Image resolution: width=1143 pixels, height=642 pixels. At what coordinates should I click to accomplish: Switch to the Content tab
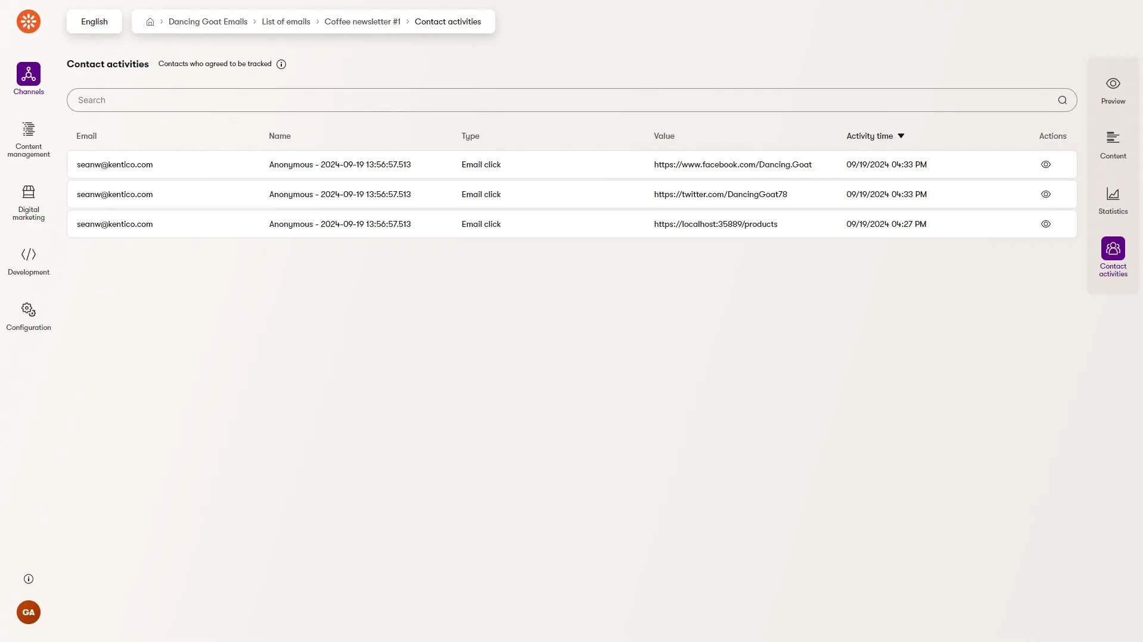(x=1113, y=145)
